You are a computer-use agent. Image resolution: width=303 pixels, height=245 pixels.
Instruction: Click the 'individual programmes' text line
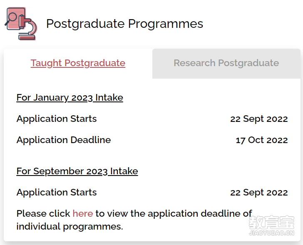coord(70,226)
